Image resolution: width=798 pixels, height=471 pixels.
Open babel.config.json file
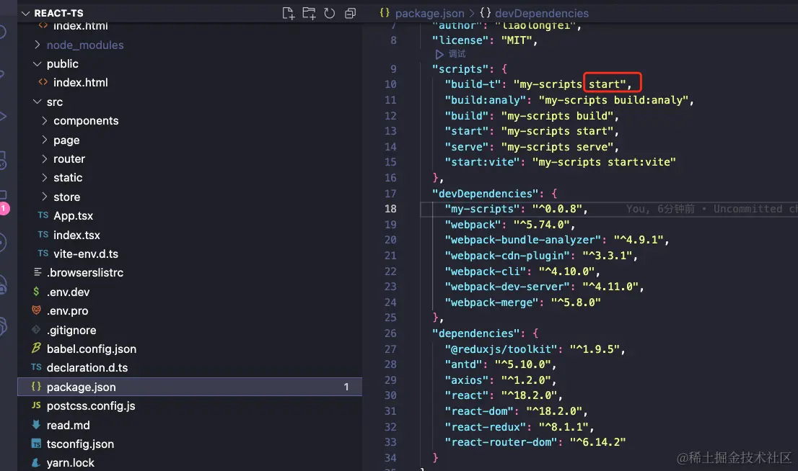(92, 349)
